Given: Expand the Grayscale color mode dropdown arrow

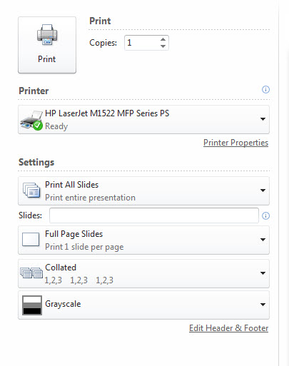Looking at the screenshot, I should click(263, 305).
